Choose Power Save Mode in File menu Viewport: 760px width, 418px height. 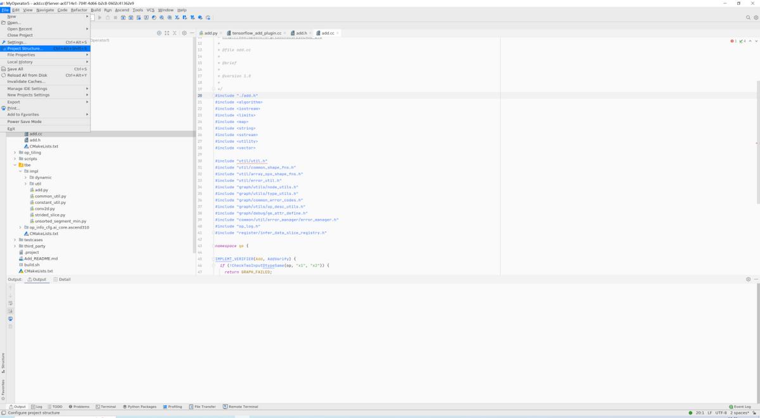[24, 122]
